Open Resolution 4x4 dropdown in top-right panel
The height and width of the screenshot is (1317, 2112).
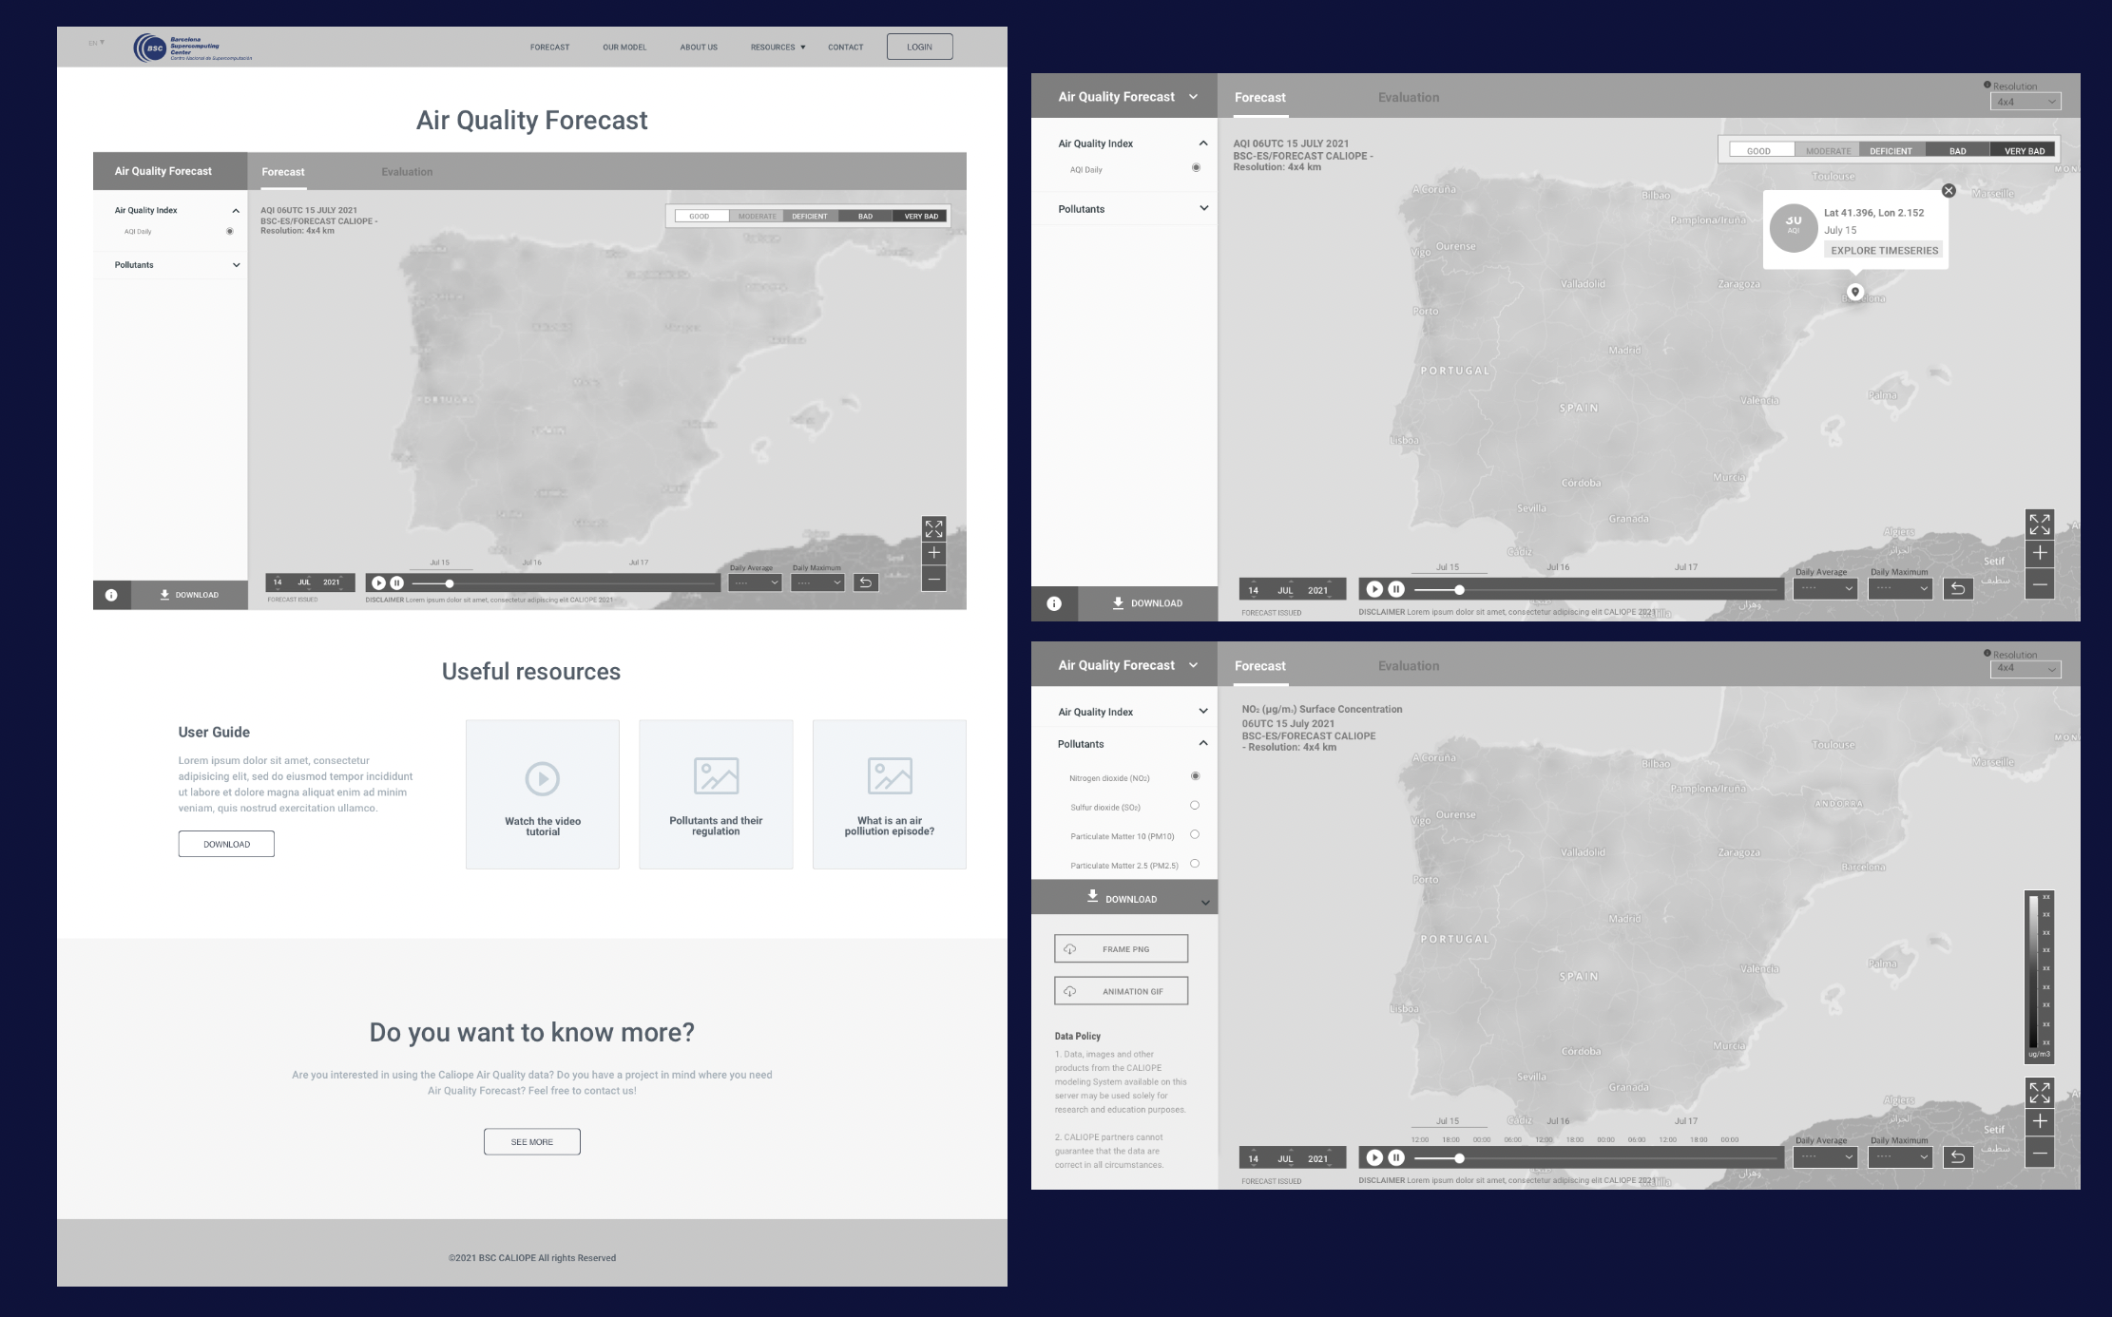point(2026,102)
